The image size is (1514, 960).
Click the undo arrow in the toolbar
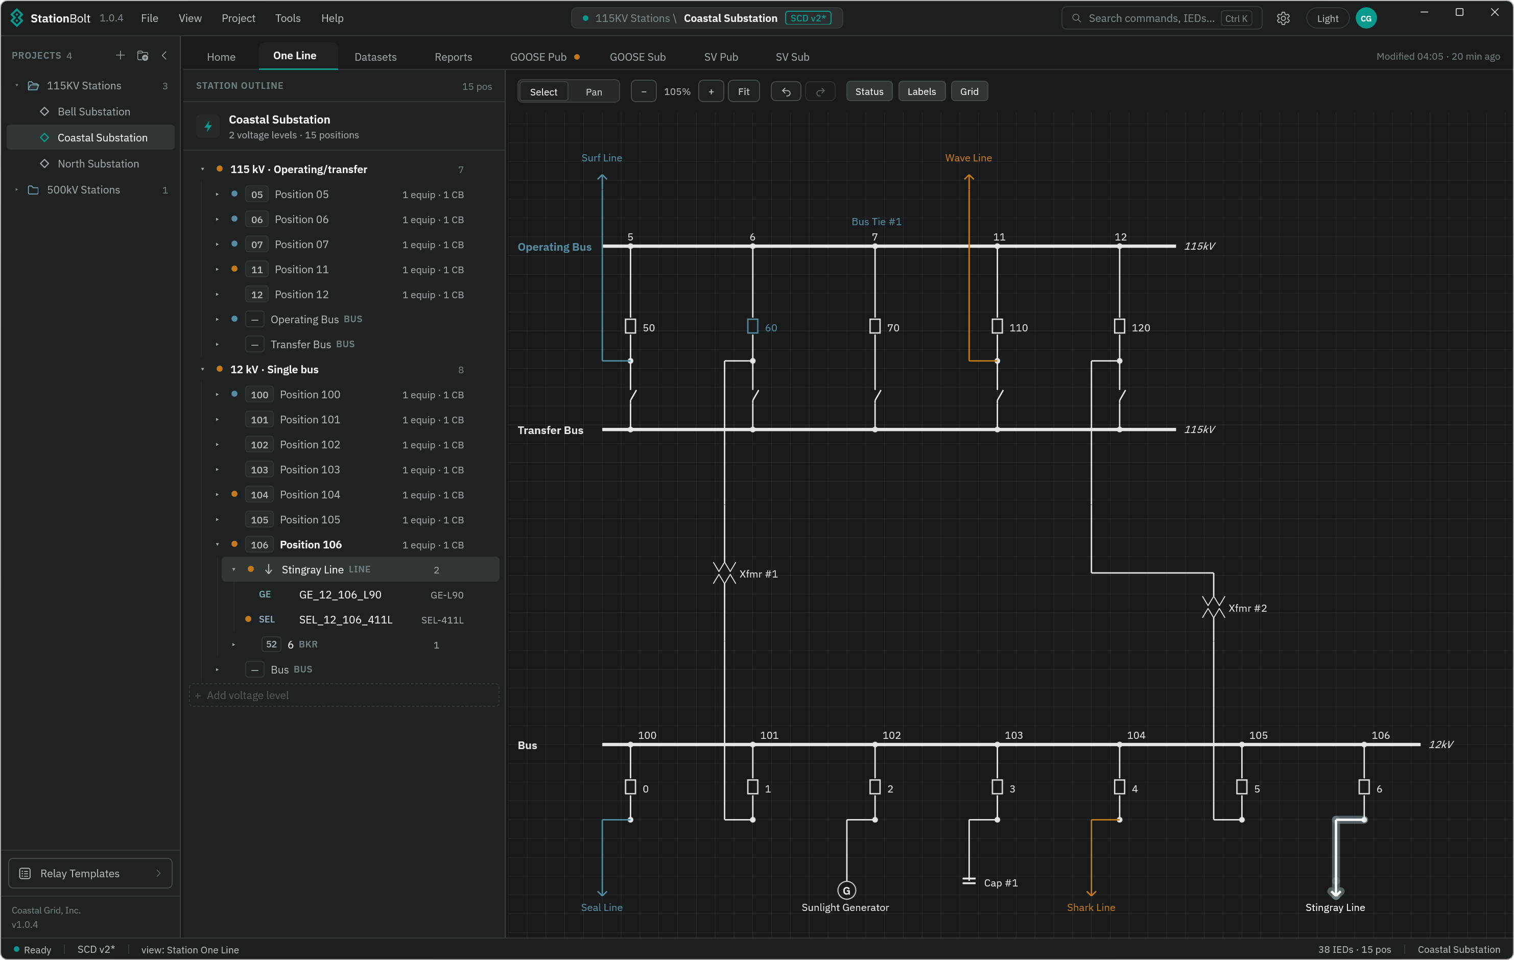coord(786,92)
